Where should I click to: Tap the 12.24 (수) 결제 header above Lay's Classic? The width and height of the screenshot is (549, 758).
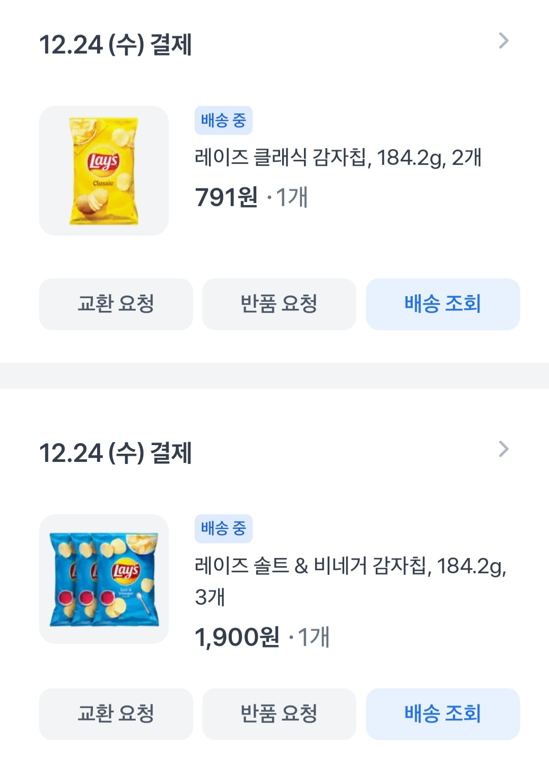[115, 45]
